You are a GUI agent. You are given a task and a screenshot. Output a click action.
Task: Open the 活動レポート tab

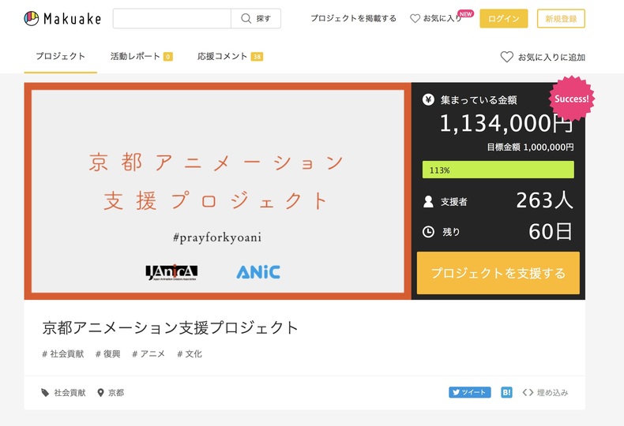pos(141,57)
